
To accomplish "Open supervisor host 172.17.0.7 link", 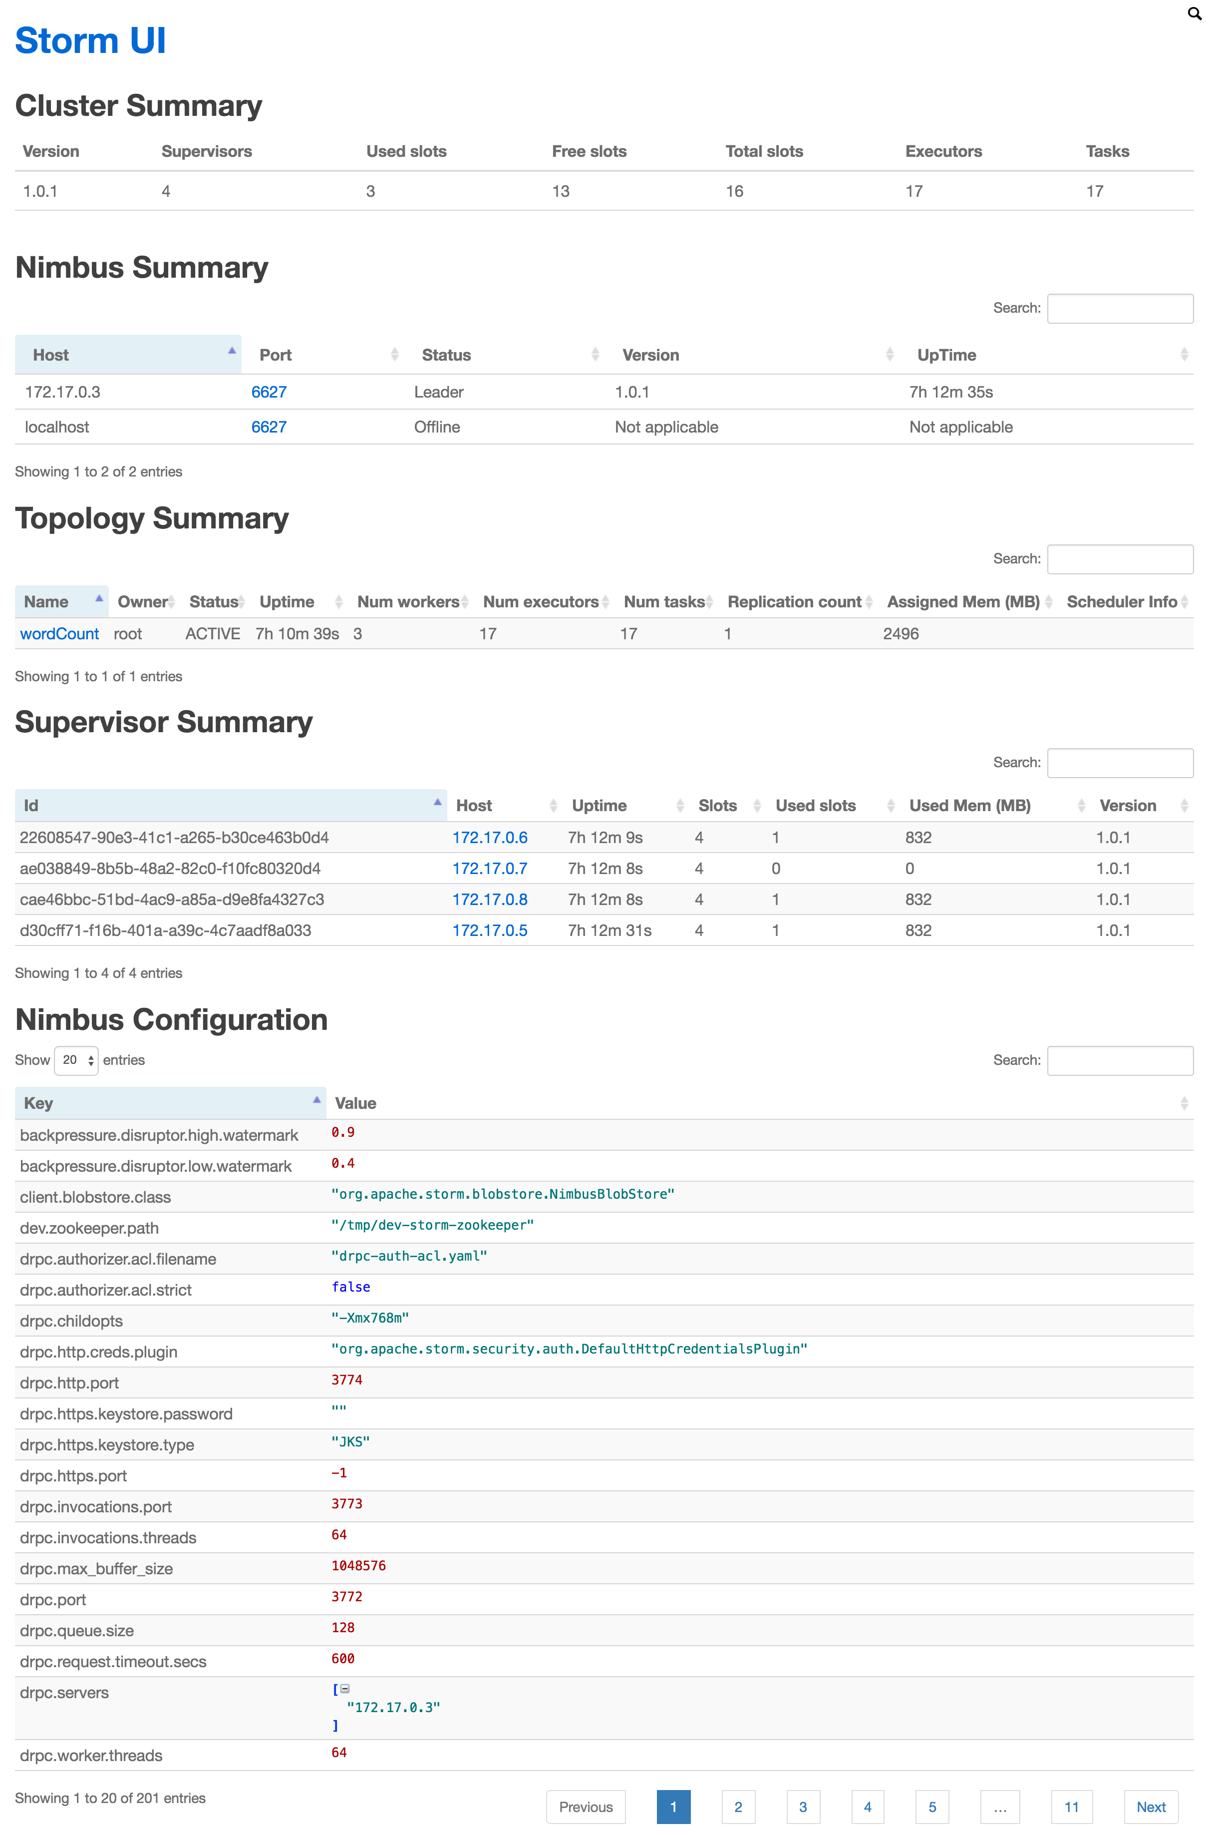I will (490, 869).
